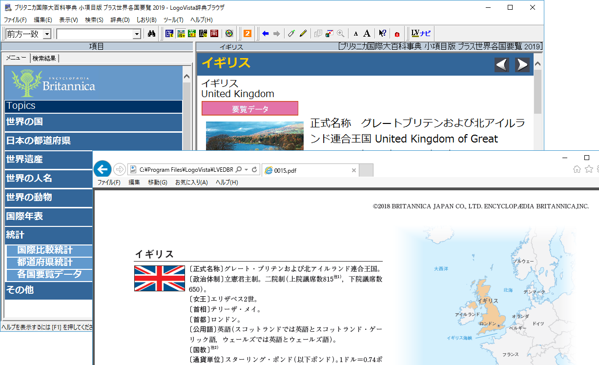Click the copy pages icon in toolbar
Viewport: 599px width, 365px height.
click(x=318, y=34)
